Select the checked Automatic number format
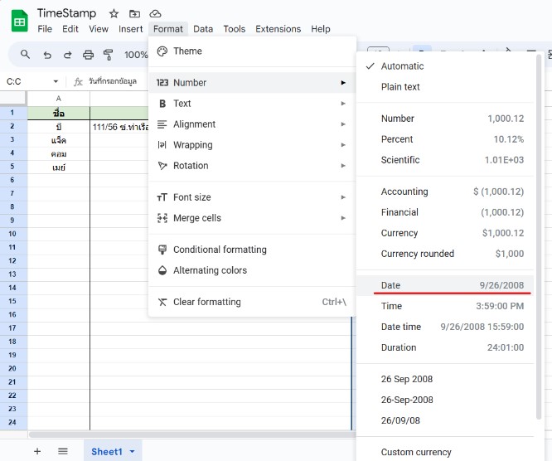 (x=445, y=66)
